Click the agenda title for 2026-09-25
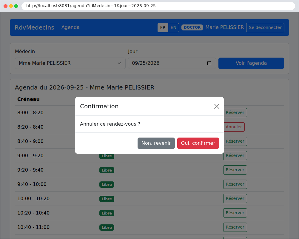This screenshot has height=239, width=299. [x=84, y=87]
